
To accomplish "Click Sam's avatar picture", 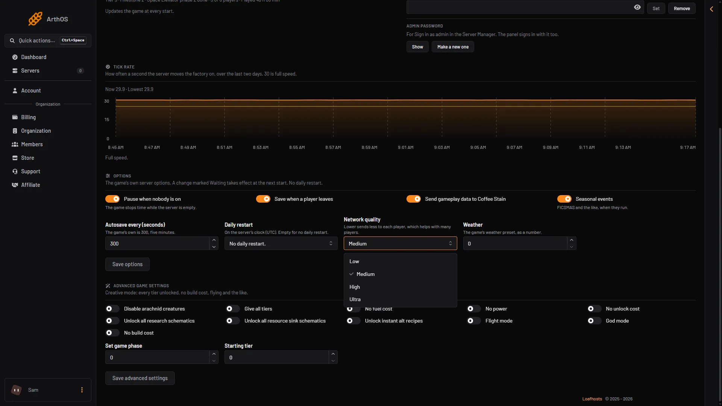I will coord(16,390).
